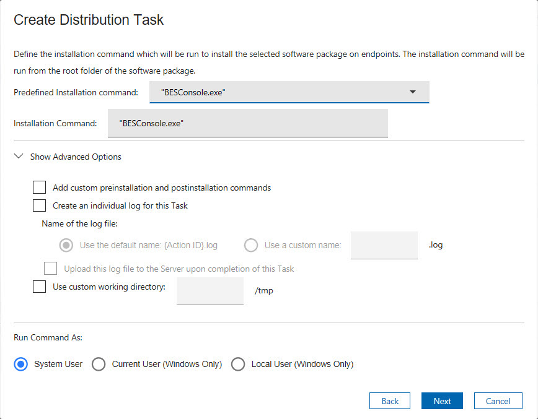Viewport: 538px width, 419px height.
Task: Open the Predefined Installation command dropdown arrow
Action: (413, 92)
